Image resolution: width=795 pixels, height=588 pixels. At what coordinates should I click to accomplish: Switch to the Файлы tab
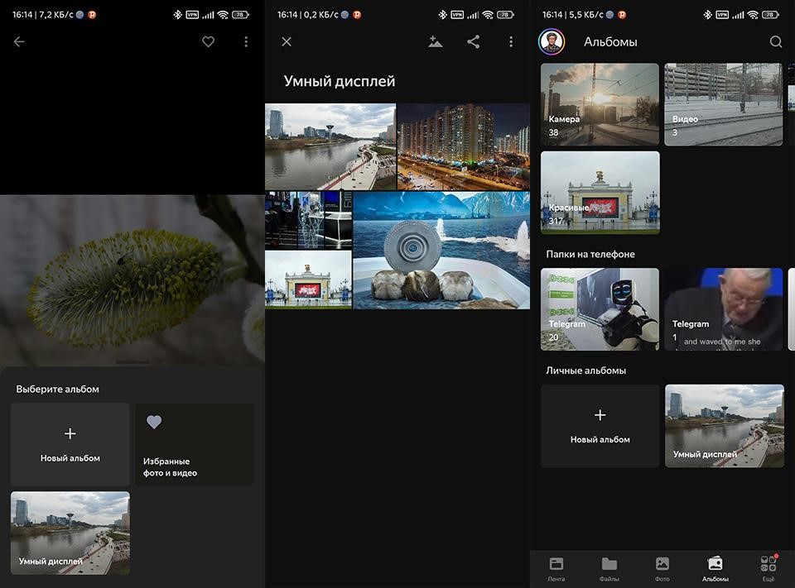[x=609, y=569]
